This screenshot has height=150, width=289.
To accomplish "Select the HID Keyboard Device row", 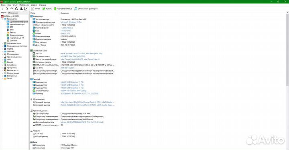I will click(55, 145).
